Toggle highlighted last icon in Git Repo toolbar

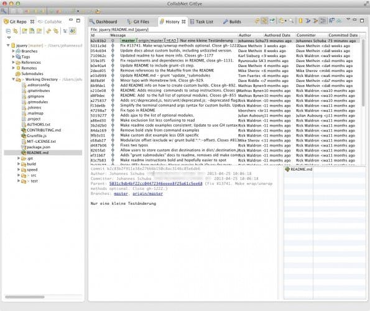click(73, 31)
